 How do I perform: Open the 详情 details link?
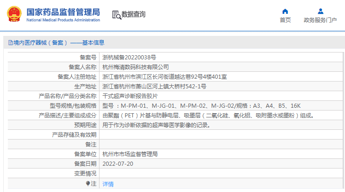(x=108, y=184)
